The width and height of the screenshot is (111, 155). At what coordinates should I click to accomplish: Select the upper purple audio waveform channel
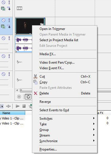tap(24, 40)
